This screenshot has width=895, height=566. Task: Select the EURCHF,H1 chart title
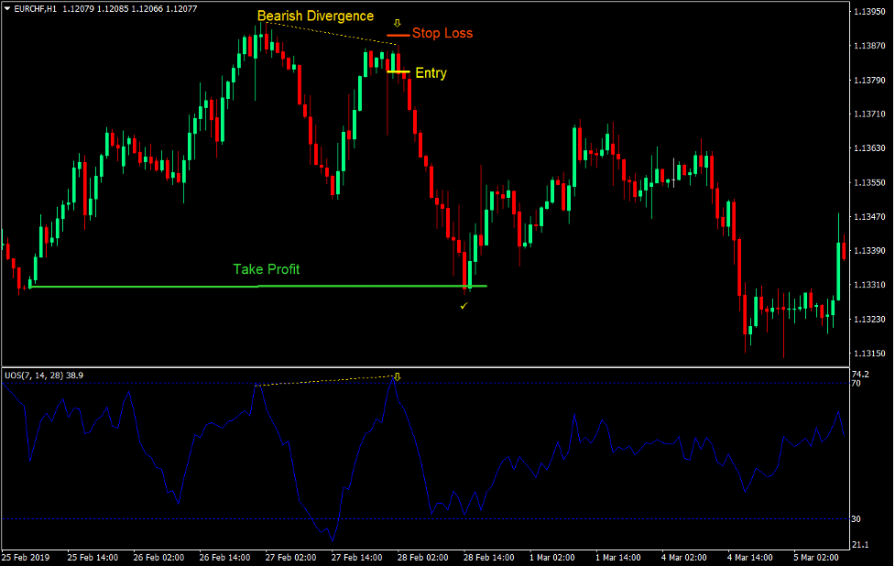coord(37,7)
